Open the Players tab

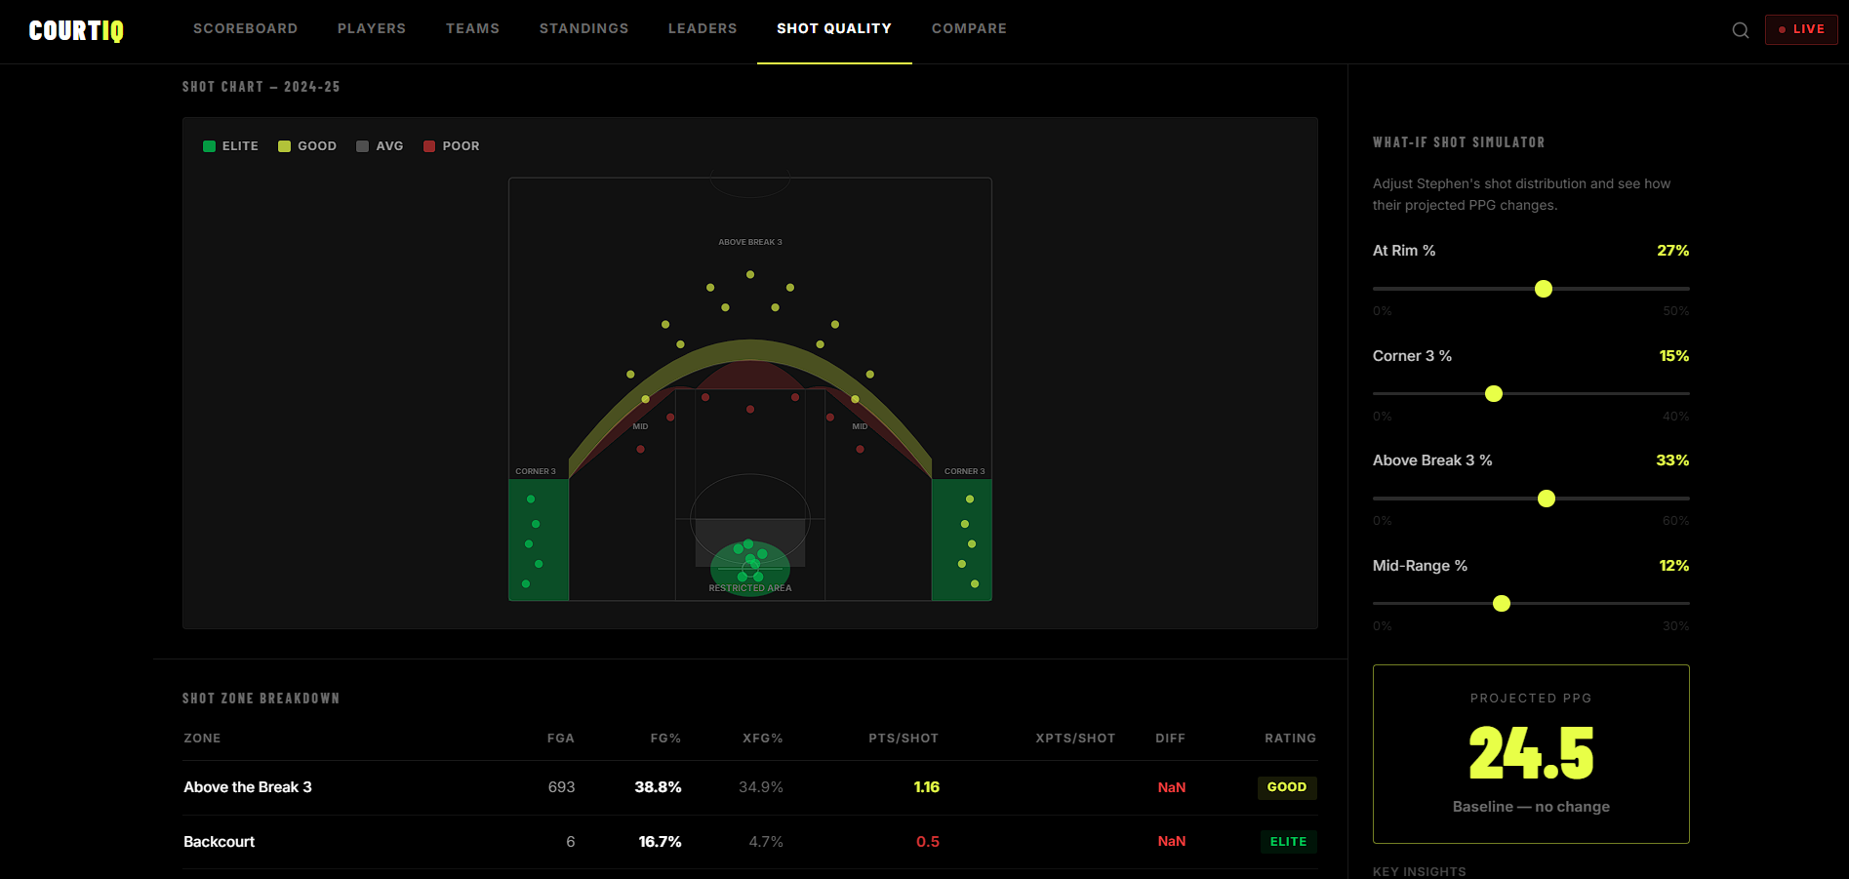pos(372,28)
